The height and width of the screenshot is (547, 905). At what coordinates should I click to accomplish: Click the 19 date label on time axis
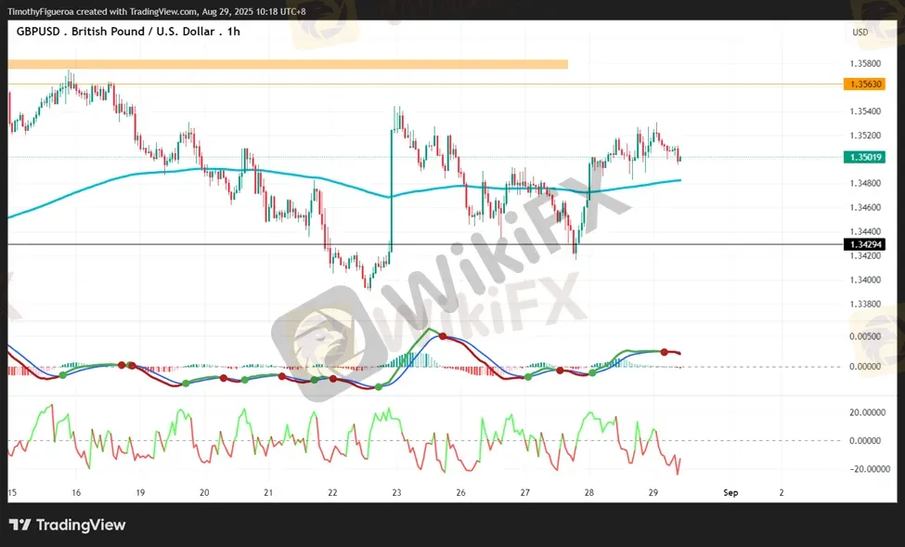tap(140, 493)
